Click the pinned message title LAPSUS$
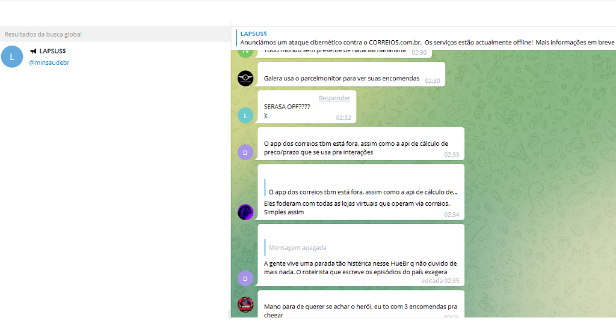The width and height of the screenshot is (616, 327). click(254, 34)
